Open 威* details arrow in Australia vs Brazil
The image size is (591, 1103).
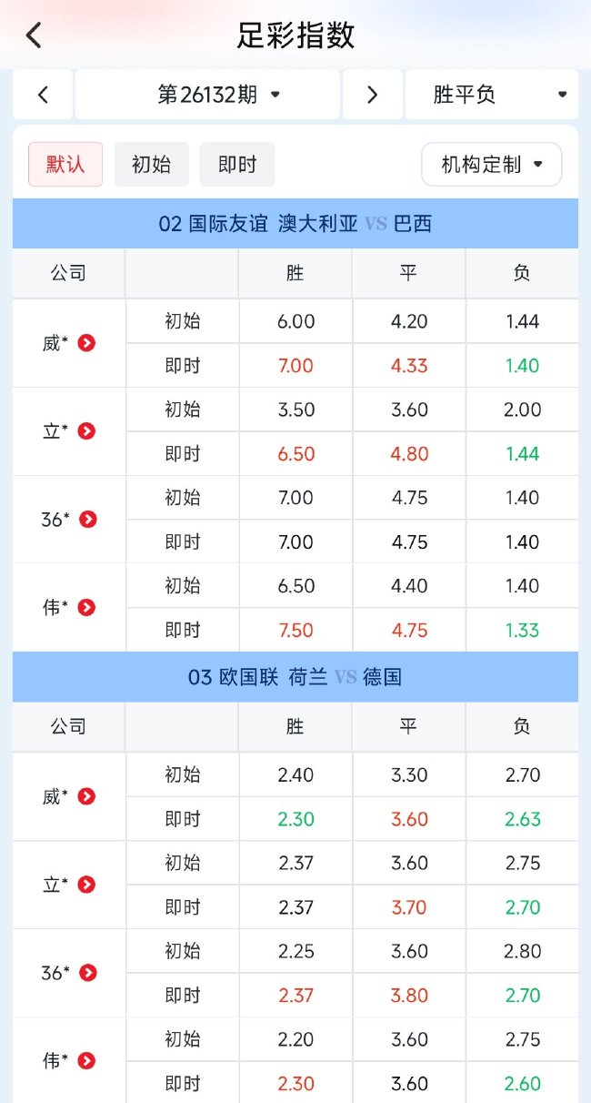tap(86, 343)
